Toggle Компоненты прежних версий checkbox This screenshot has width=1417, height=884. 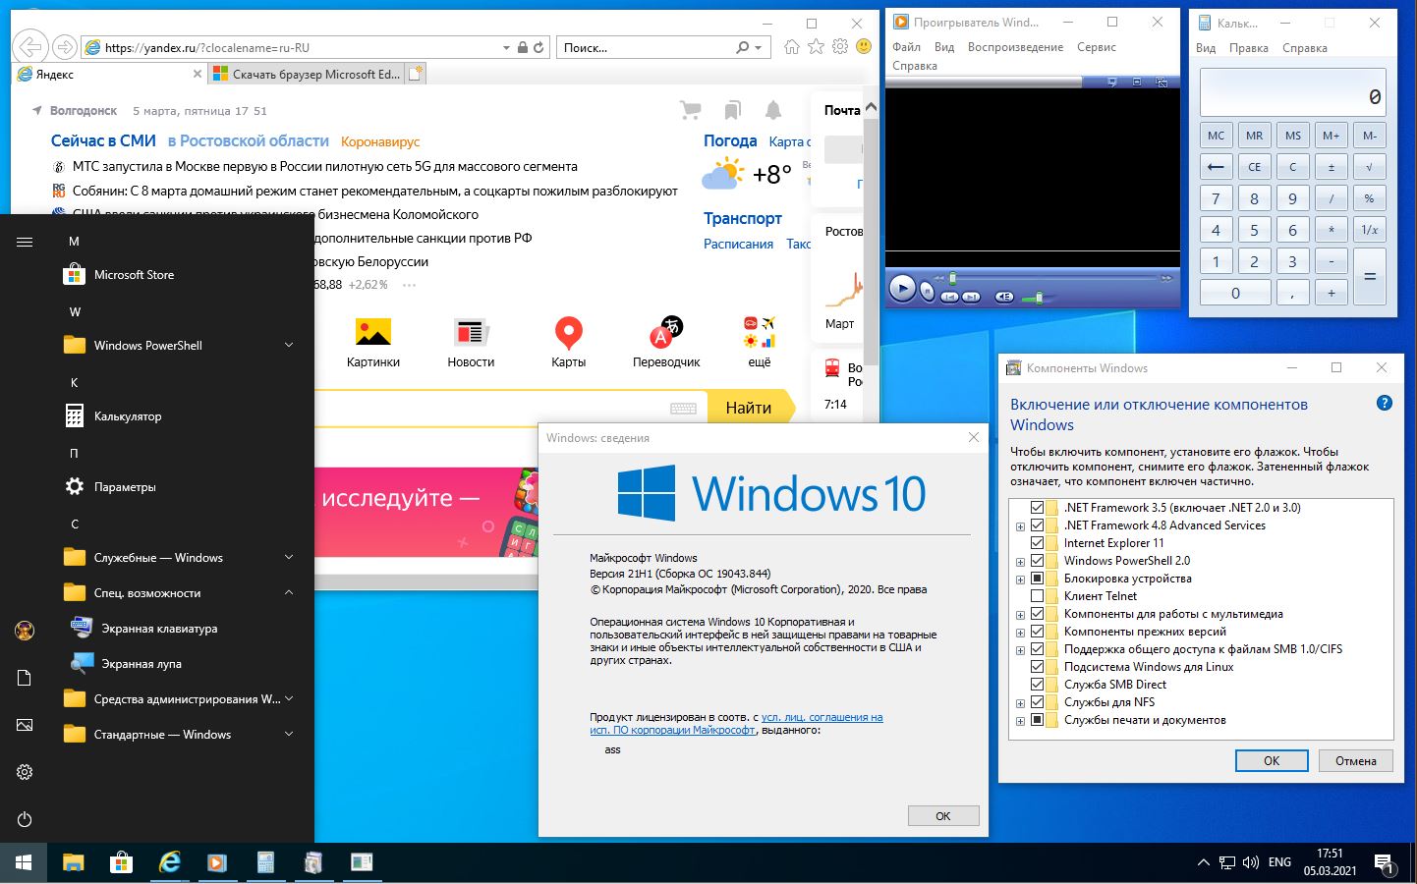(x=1037, y=632)
